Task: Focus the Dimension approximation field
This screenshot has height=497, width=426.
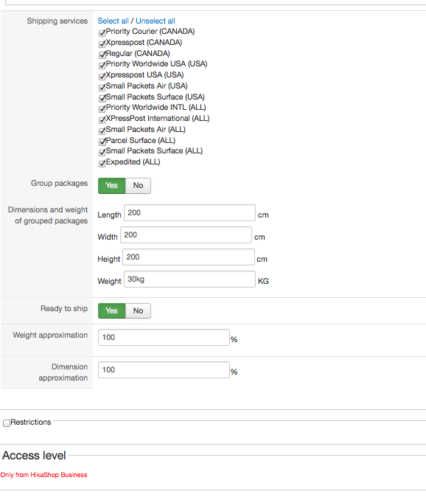Action: [x=164, y=369]
